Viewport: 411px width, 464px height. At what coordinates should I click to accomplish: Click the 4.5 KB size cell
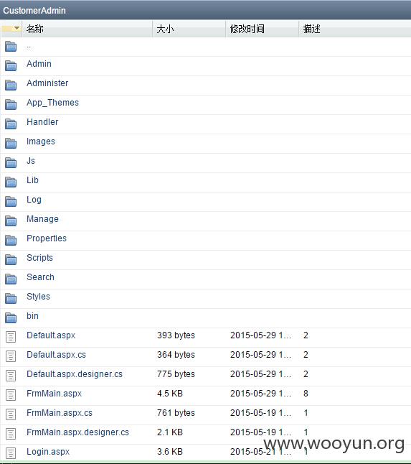(x=170, y=394)
